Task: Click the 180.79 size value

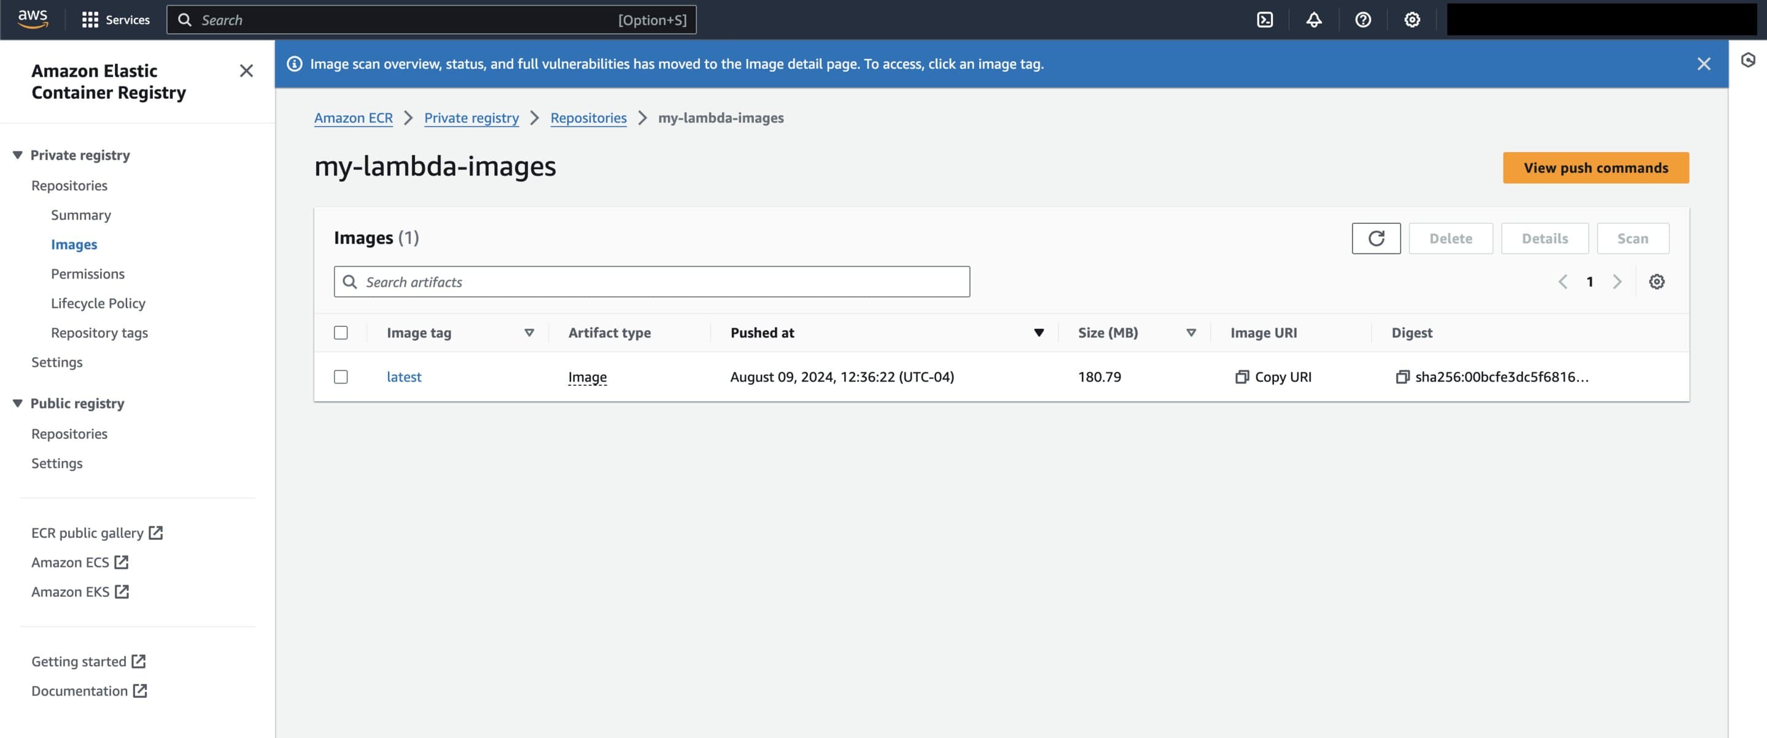Action: [1099, 377]
